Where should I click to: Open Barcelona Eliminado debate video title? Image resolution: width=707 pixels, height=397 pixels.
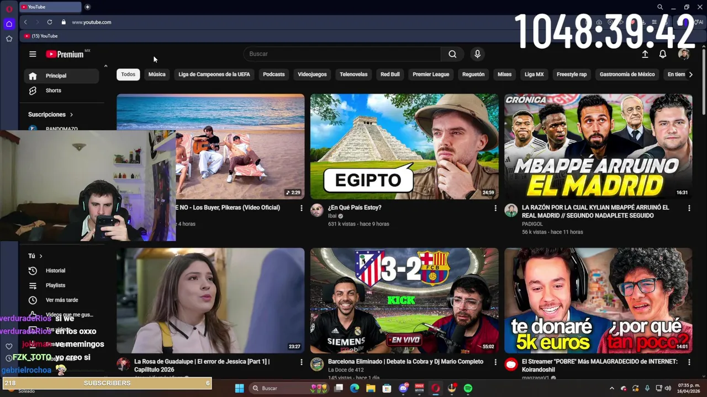406,362
